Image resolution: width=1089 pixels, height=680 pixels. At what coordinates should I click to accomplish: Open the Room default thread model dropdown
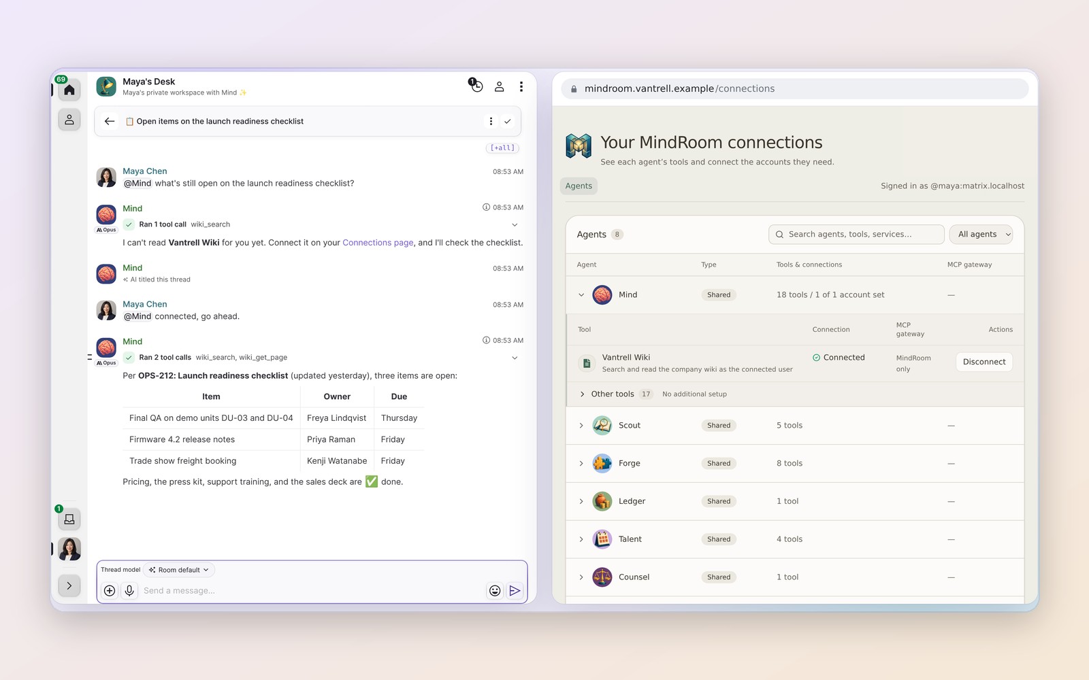tap(179, 570)
